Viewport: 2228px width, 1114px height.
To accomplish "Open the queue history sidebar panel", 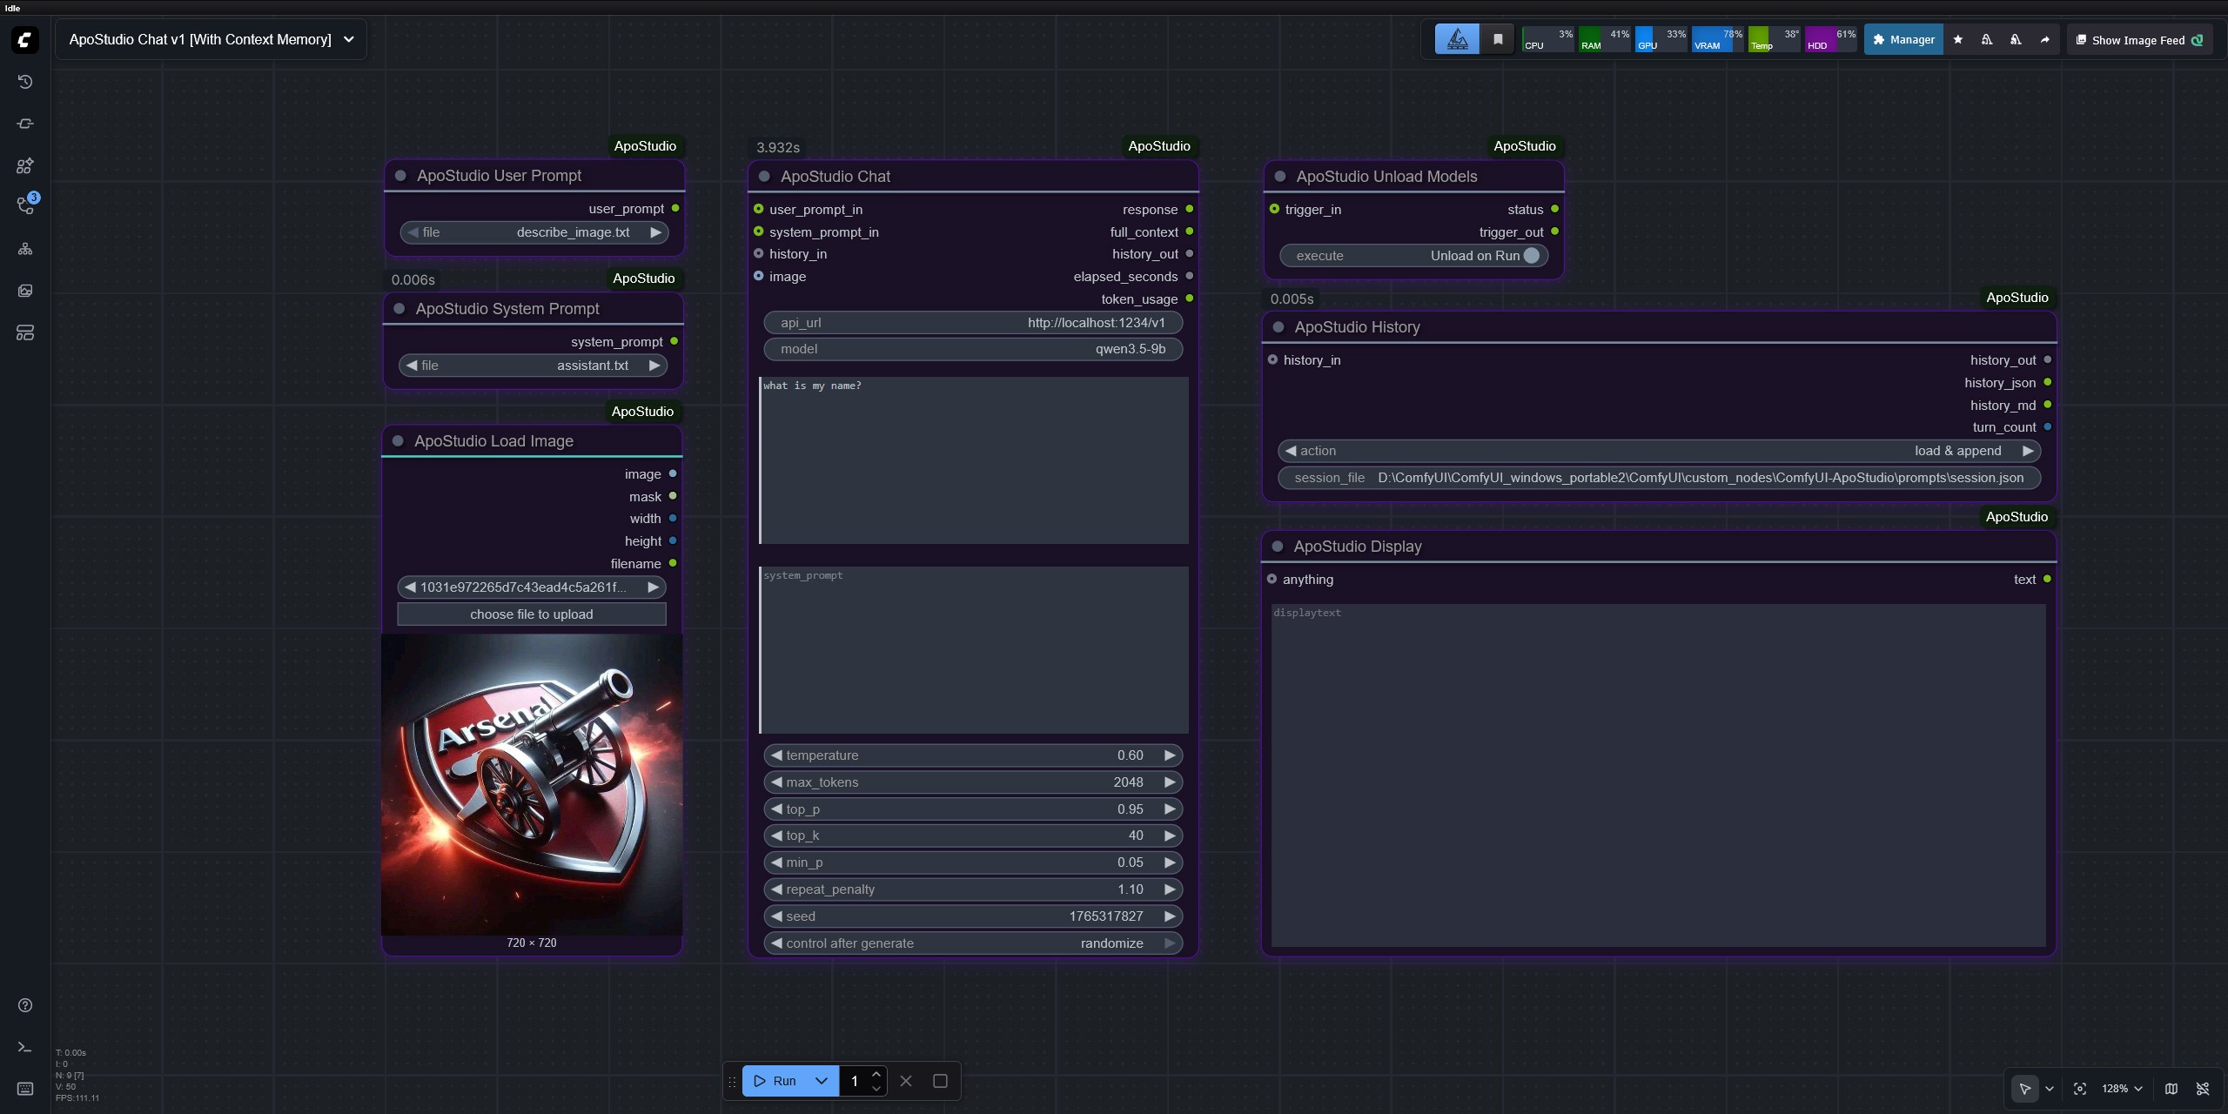I will point(25,82).
